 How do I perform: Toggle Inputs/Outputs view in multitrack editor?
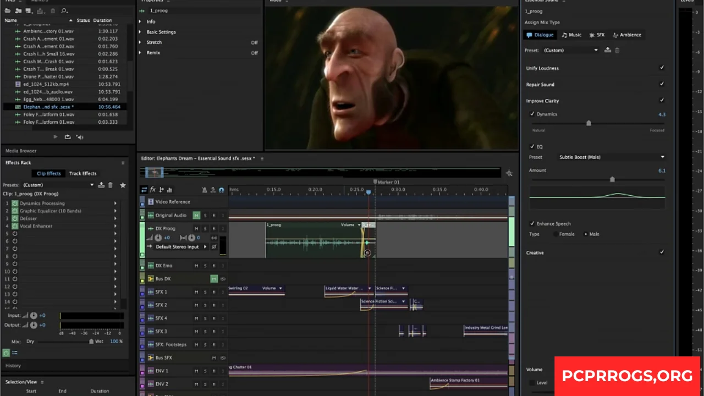coord(144,190)
